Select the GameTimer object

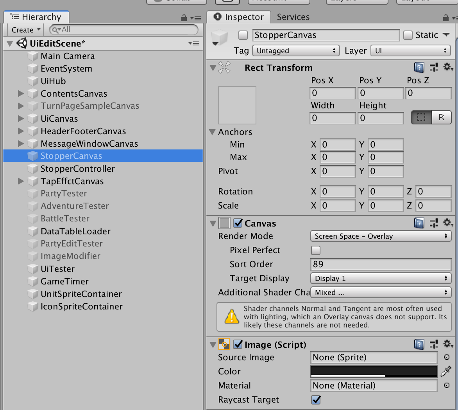(64, 281)
